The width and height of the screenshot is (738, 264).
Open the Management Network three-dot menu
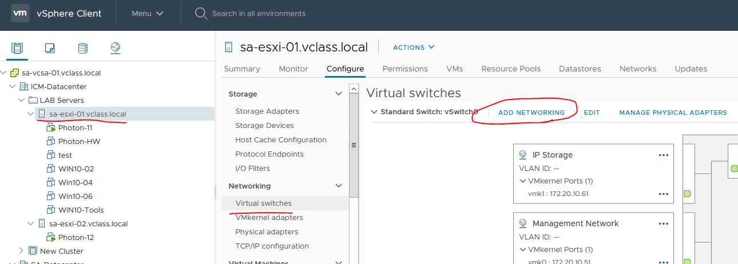pos(664,224)
